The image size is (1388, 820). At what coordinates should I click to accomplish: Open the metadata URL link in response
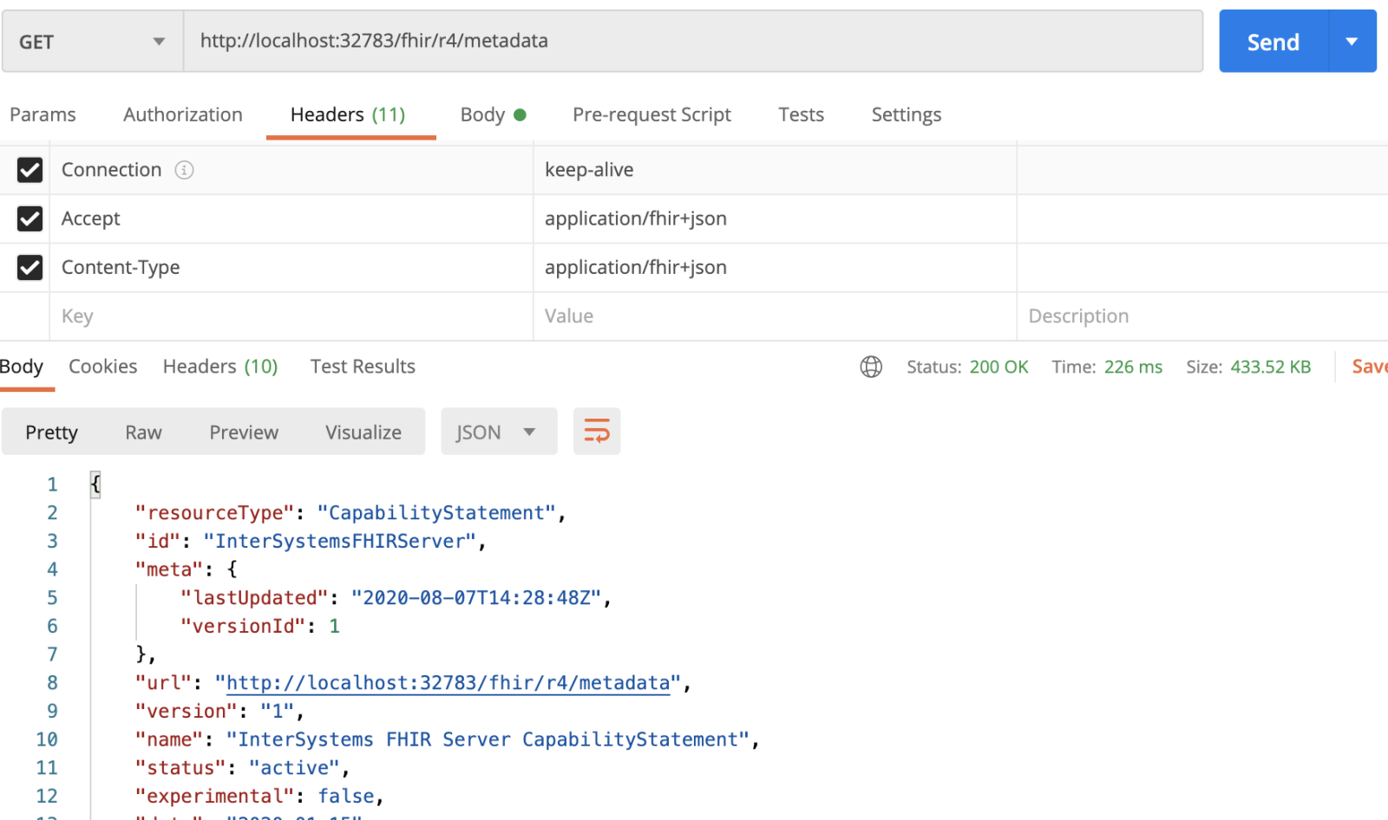(x=448, y=683)
